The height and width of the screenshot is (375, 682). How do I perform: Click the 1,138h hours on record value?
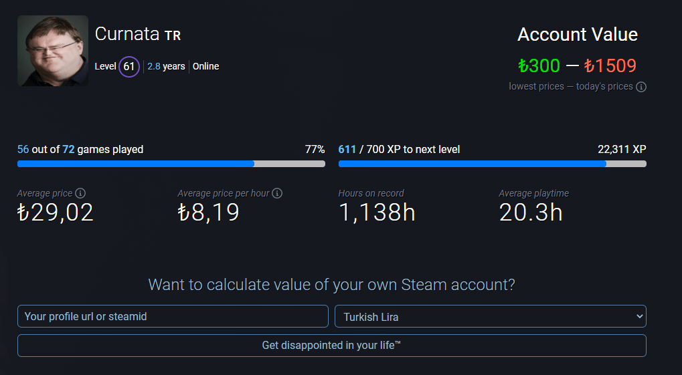pyautogui.click(x=377, y=213)
